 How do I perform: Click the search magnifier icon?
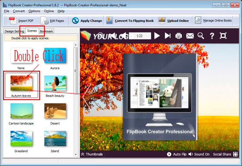click(201, 36)
